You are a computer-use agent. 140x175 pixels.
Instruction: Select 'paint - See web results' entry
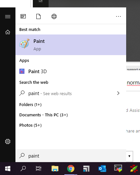(71, 93)
